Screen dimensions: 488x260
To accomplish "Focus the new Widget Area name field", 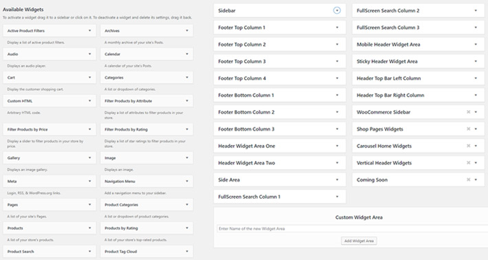I will [352, 228].
